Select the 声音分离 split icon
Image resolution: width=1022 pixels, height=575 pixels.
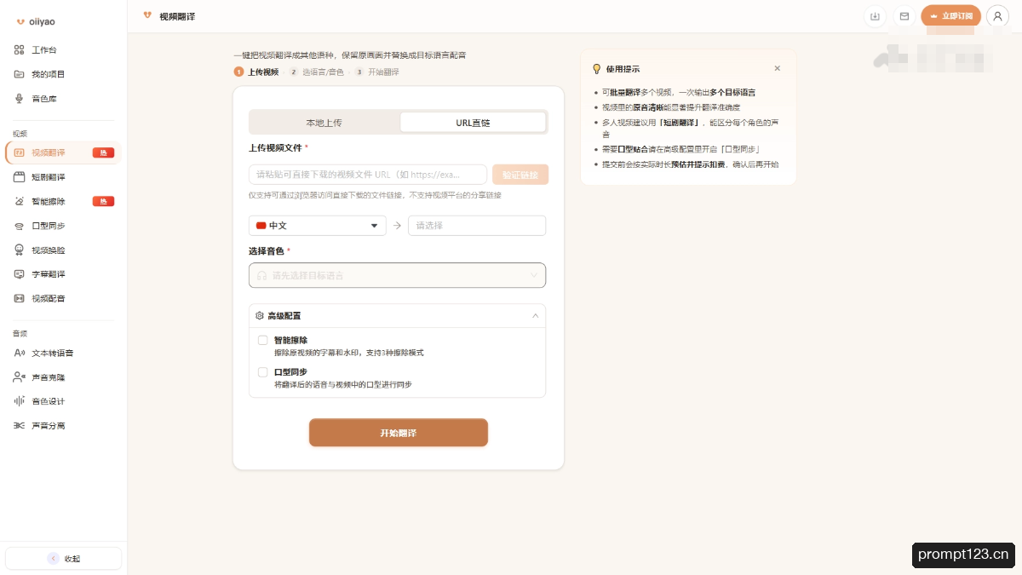pos(20,425)
